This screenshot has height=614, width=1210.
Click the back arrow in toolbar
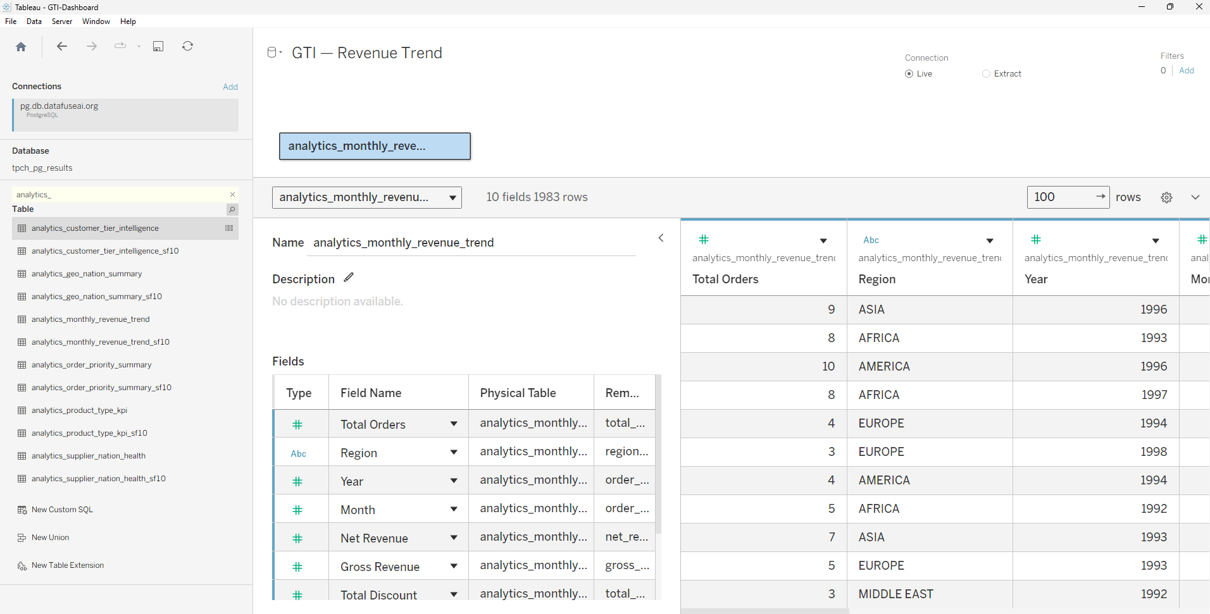[x=61, y=46]
